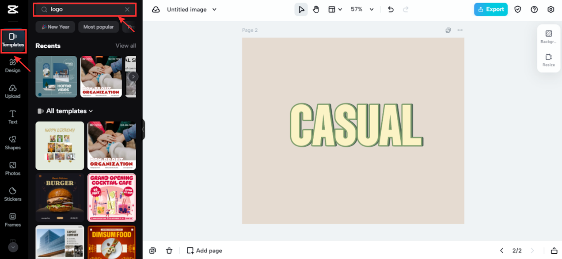
Task: Click the Add page button
Action: (x=204, y=251)
